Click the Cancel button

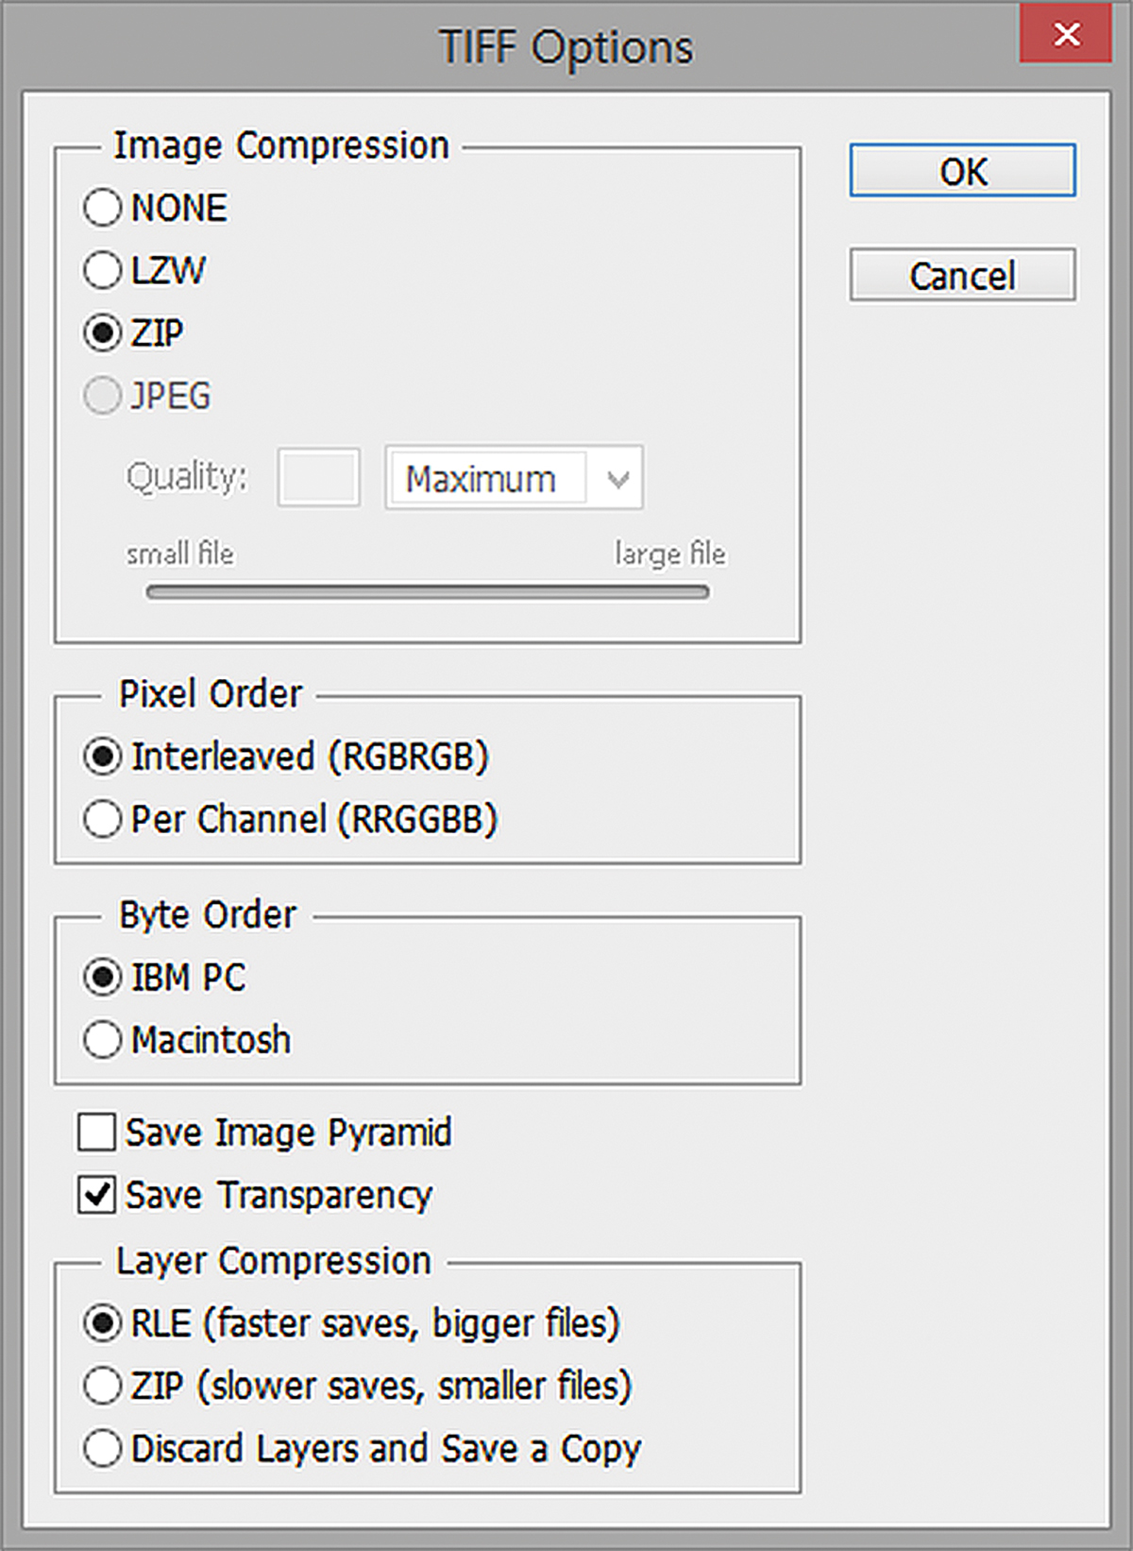point(962,276)
